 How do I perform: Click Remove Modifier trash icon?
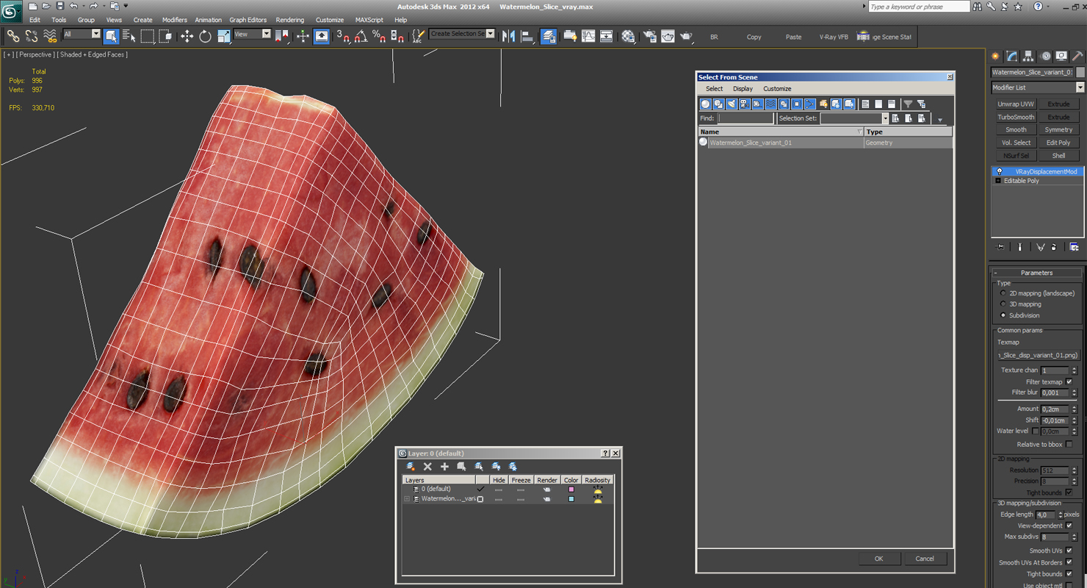tap(1054, 247)
